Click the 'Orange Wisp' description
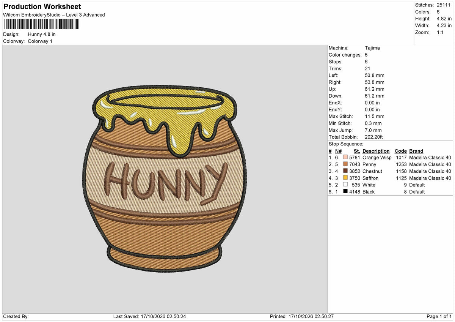The height and width of the screenshot is (322, 455). 377,157
